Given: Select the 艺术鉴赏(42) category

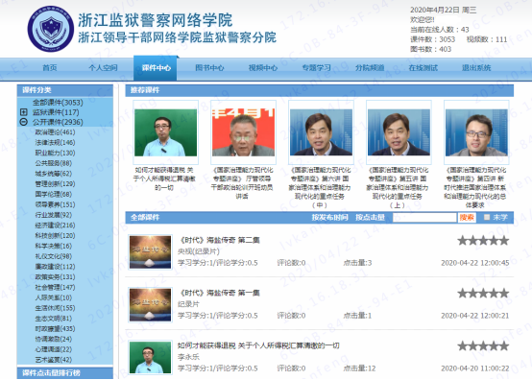Looking at the screenshot, I should [53, 360].
